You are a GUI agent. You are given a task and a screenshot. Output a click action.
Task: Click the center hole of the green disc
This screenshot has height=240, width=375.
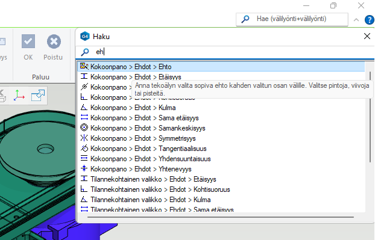[45, 149]
